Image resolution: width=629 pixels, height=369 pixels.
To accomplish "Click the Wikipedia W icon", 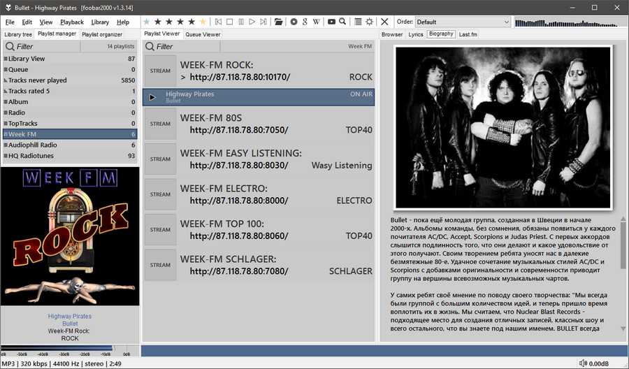I will pyautogui.click(x=317, y=22).
